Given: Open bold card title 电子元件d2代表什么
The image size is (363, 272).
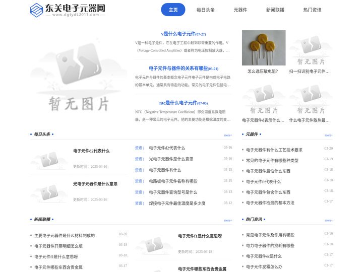Looking at the screenshot, I should 91,151.
